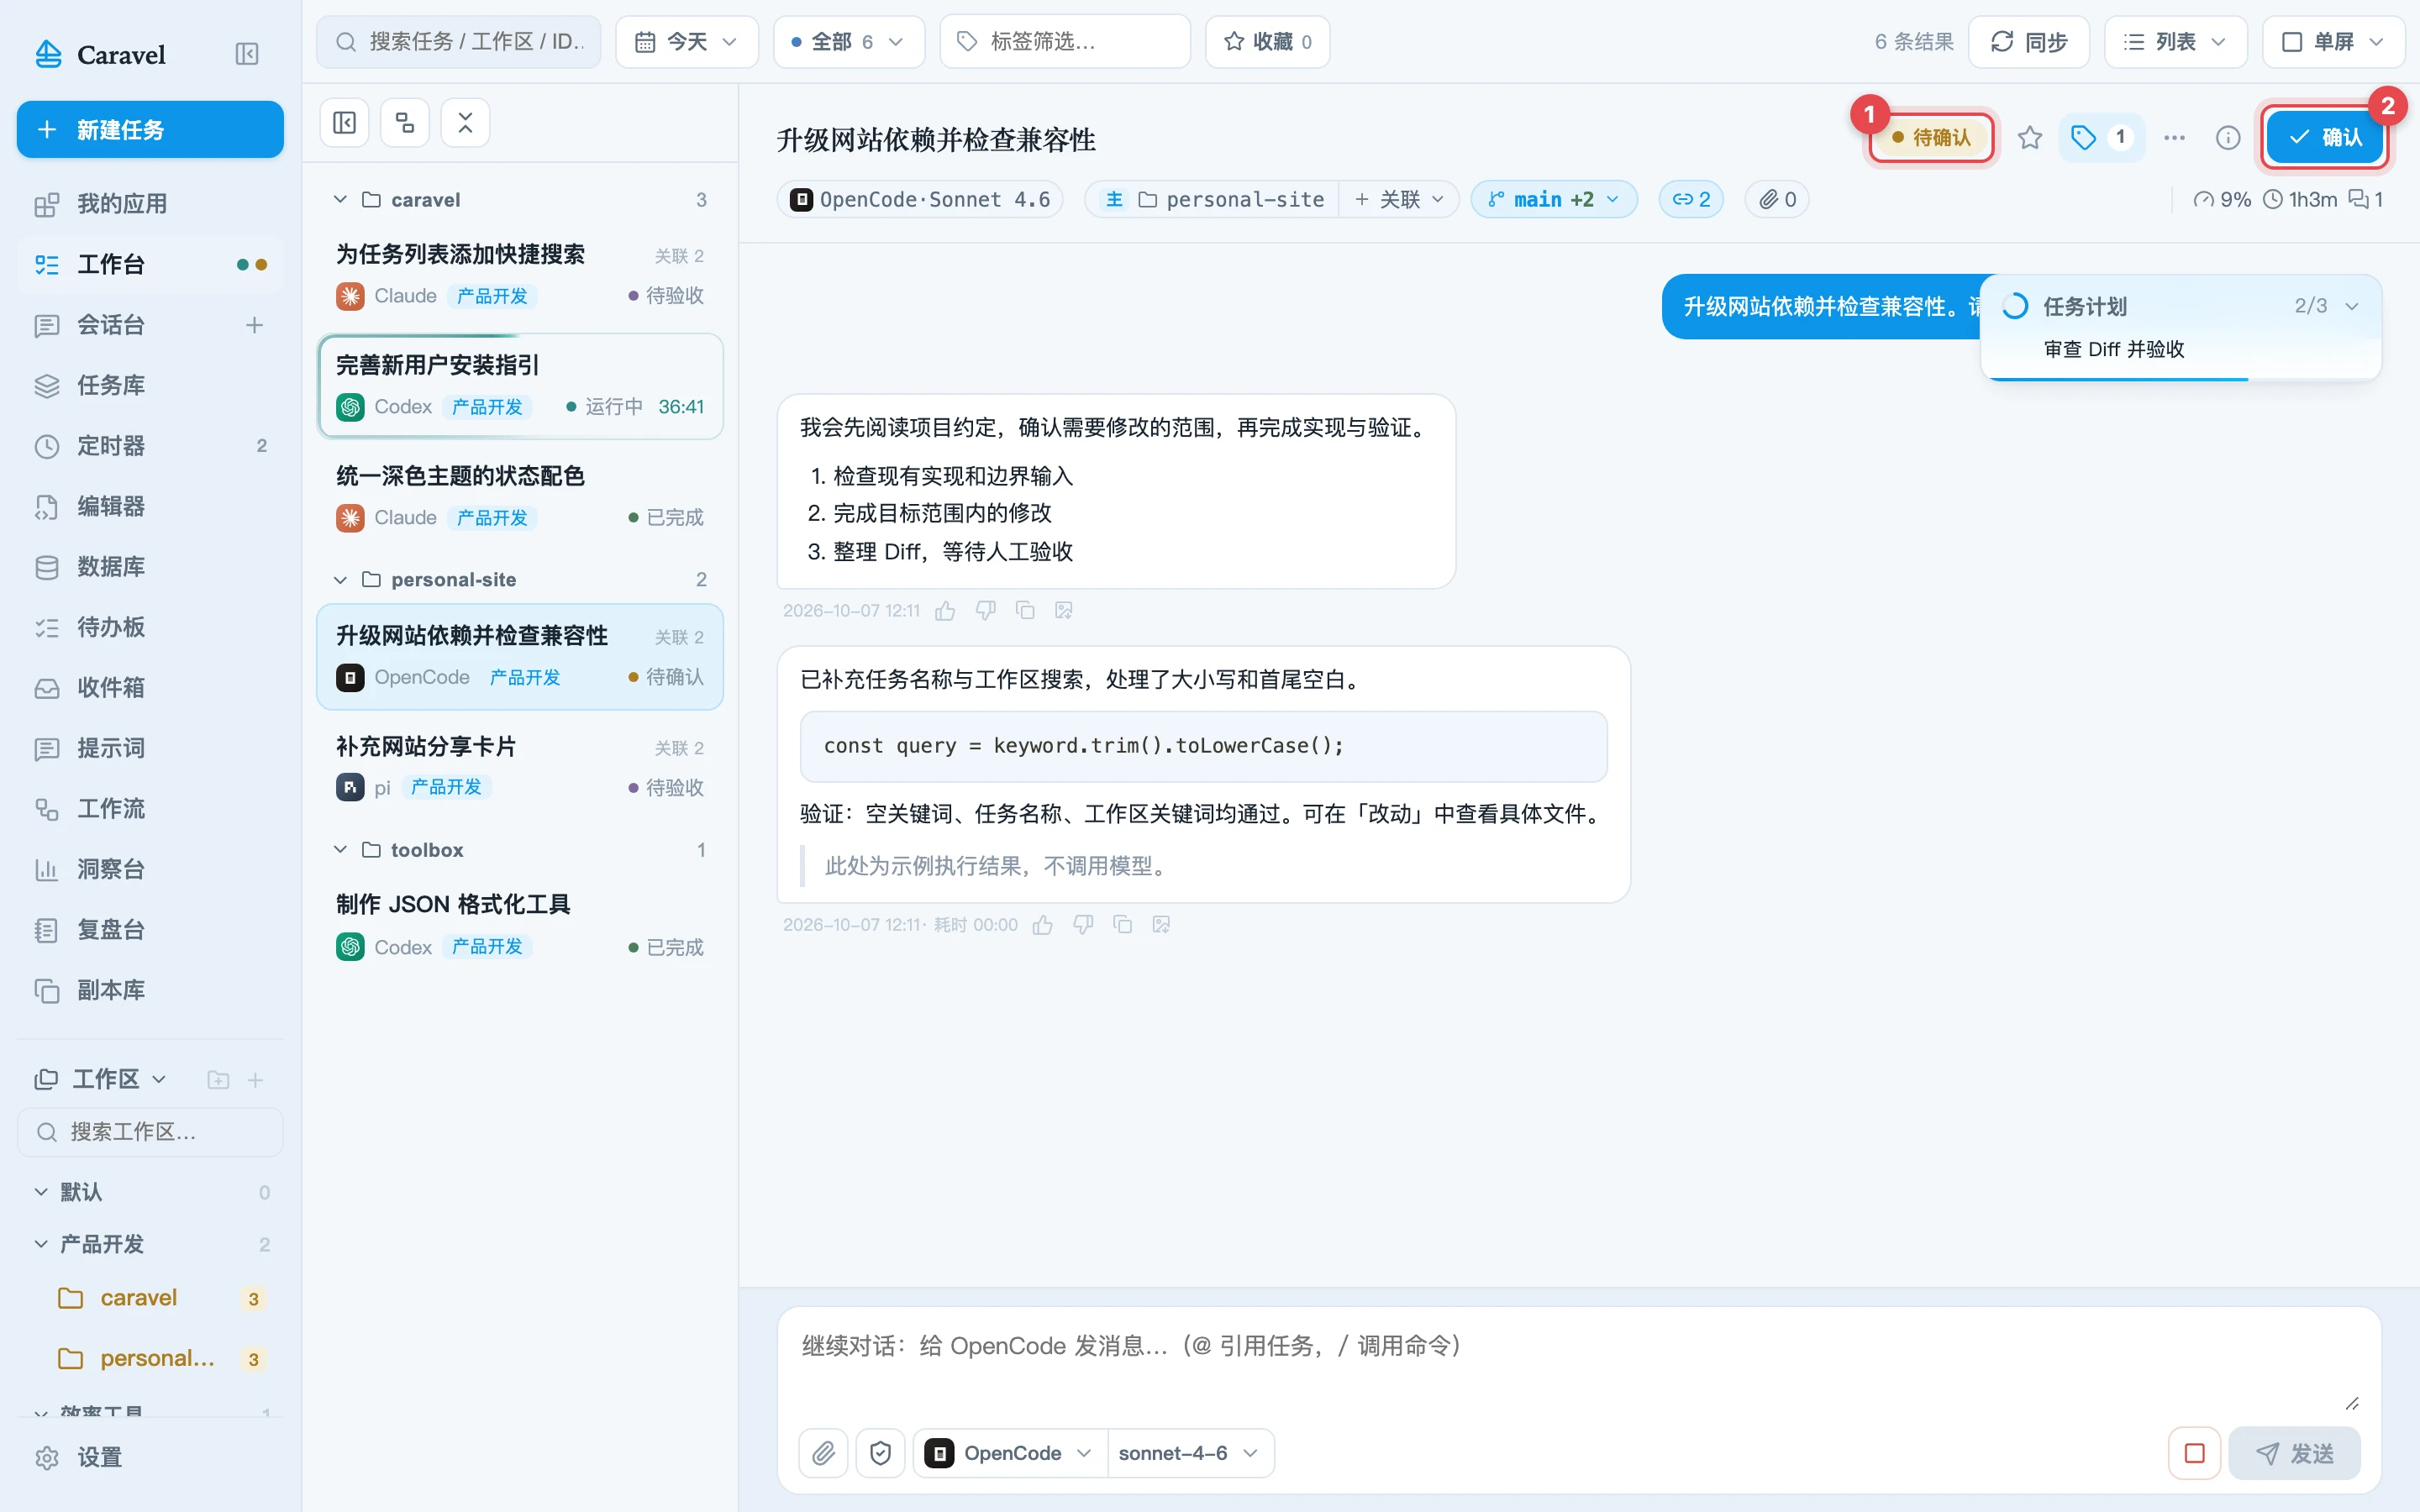2420x1512 pixels.
Task: Open the 今天 date dropdown
Action: click(686, 41)
